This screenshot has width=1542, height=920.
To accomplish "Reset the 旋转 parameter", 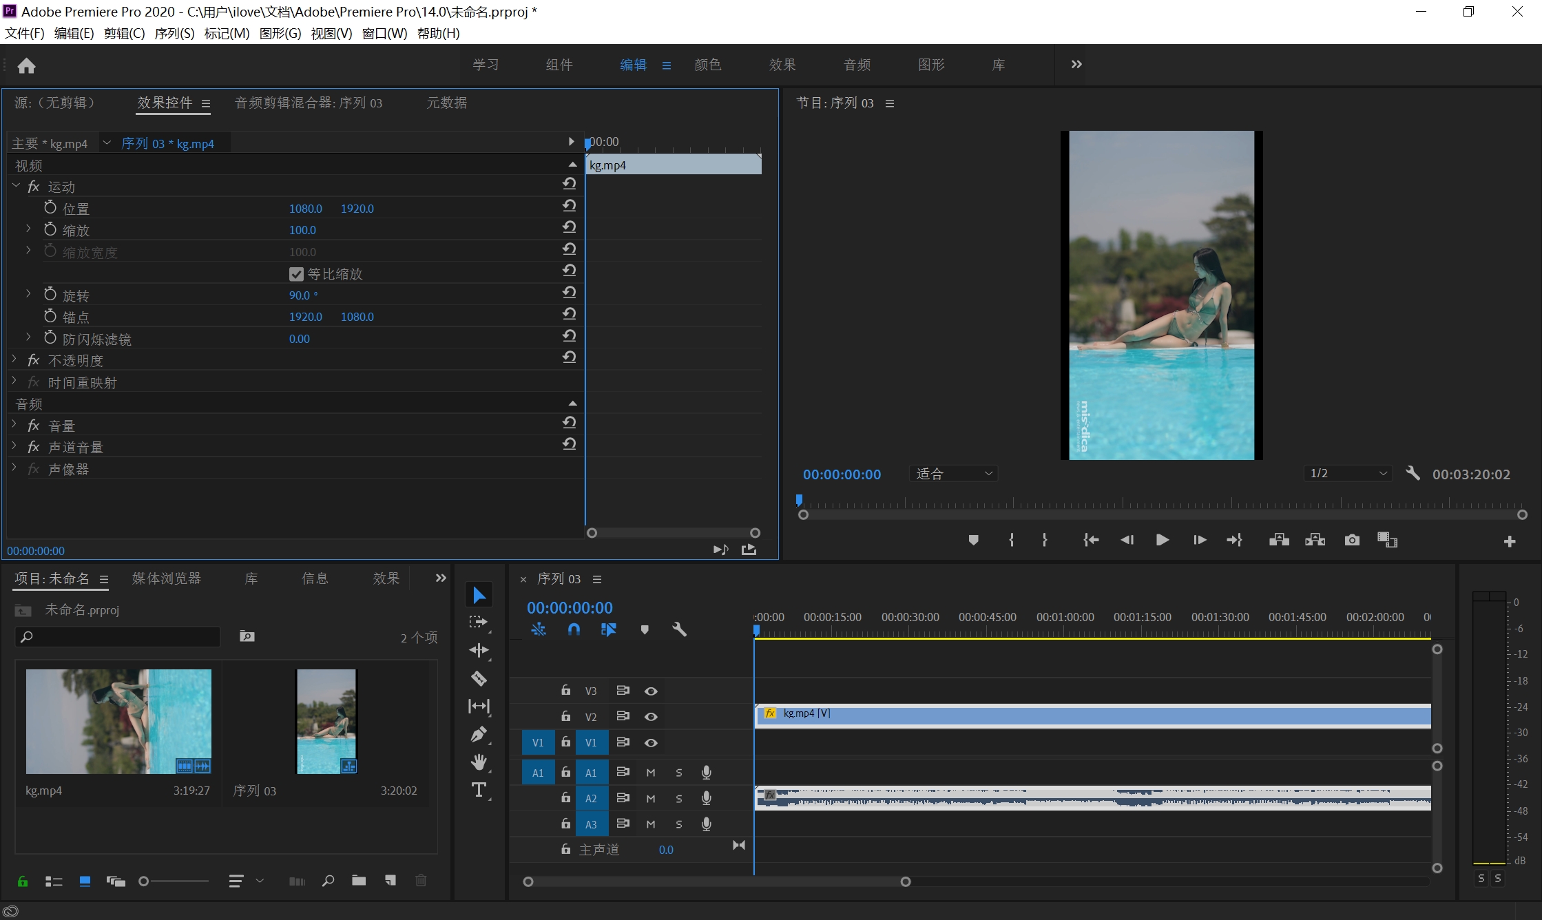I will coord(569,293).
